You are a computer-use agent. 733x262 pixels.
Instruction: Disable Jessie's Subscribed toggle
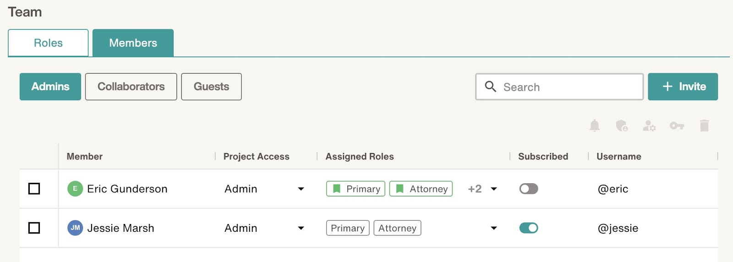click(x=529, y=228)
